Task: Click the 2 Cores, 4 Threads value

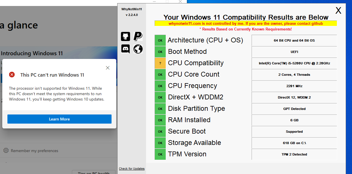Action: [x=294, y=75]
